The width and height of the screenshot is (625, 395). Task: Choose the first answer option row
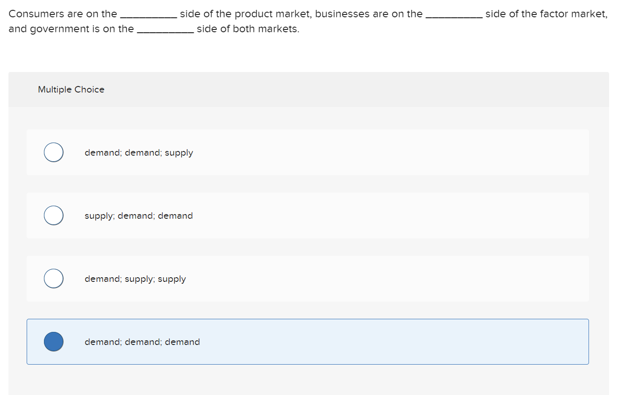[x=308, y=152]
